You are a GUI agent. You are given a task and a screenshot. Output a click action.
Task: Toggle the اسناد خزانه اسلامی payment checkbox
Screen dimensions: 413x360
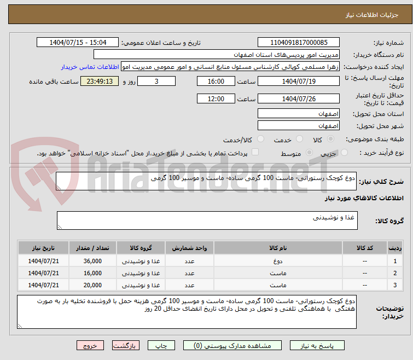[255, 153]
